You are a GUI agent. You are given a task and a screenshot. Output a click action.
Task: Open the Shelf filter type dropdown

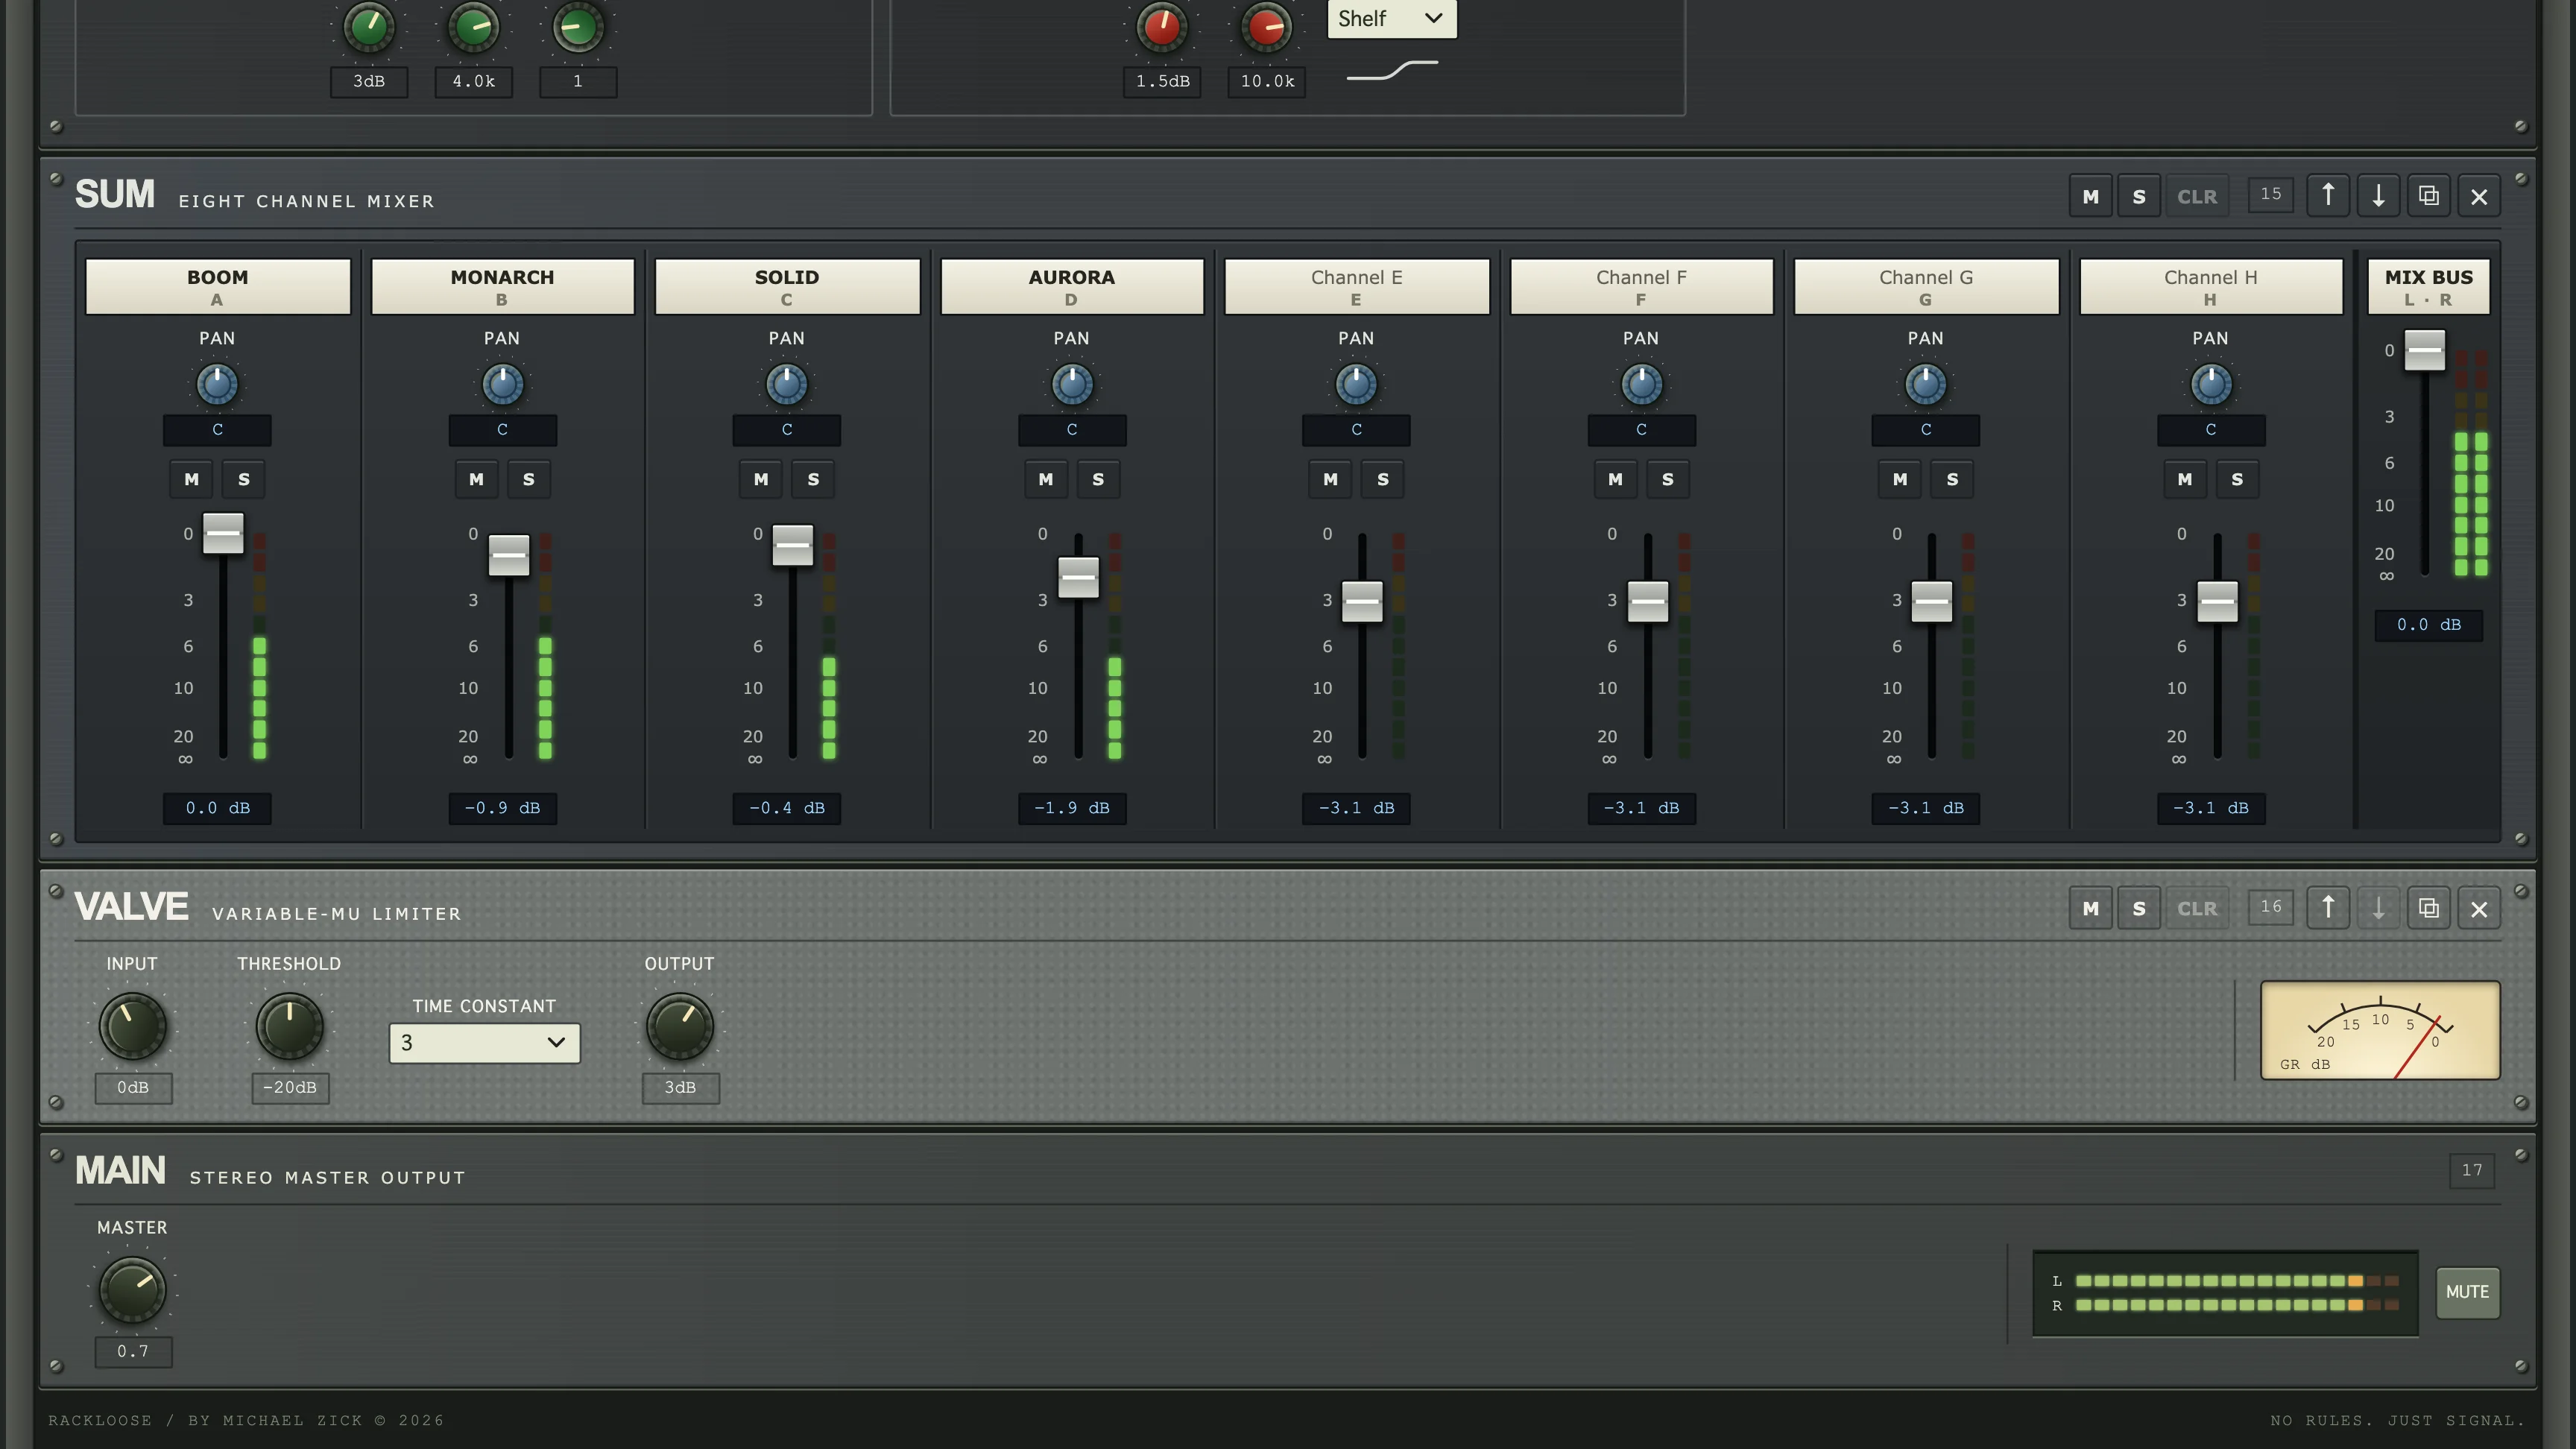point(1391,18)
